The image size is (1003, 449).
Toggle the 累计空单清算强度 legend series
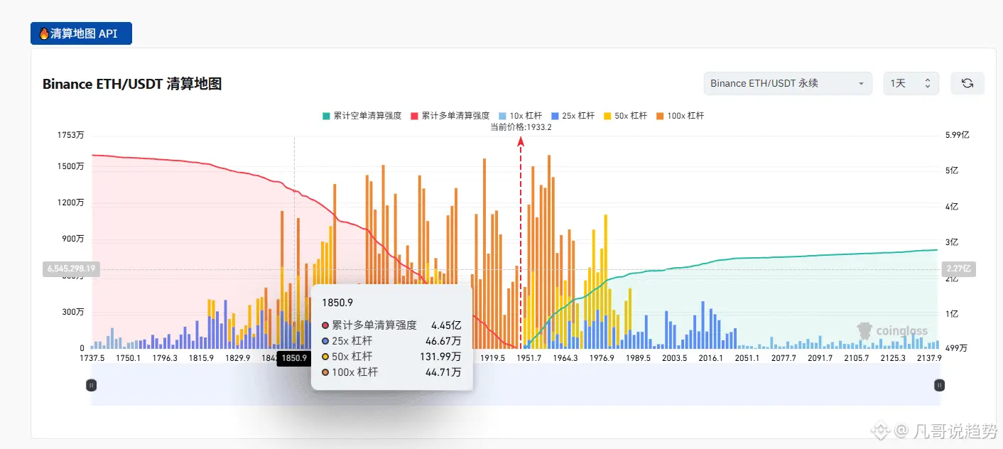362,115
